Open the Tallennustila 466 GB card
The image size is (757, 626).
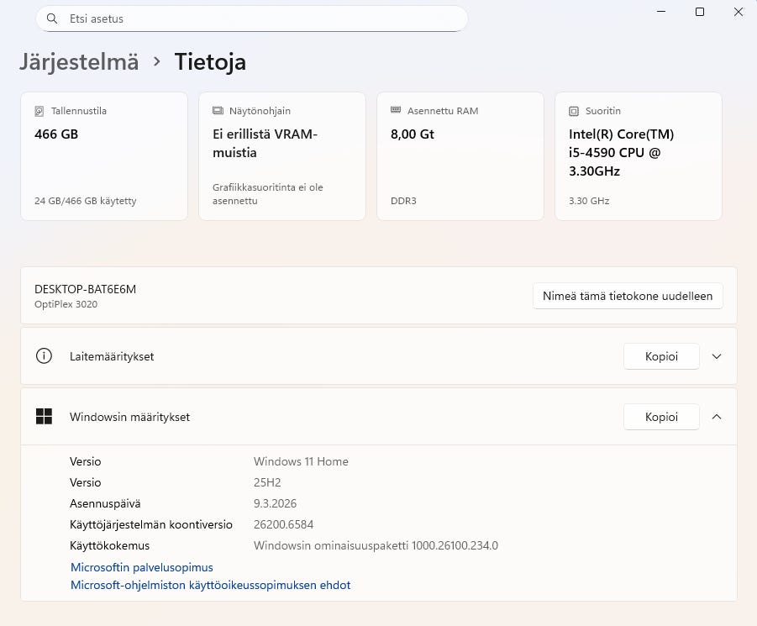[104, 156]
